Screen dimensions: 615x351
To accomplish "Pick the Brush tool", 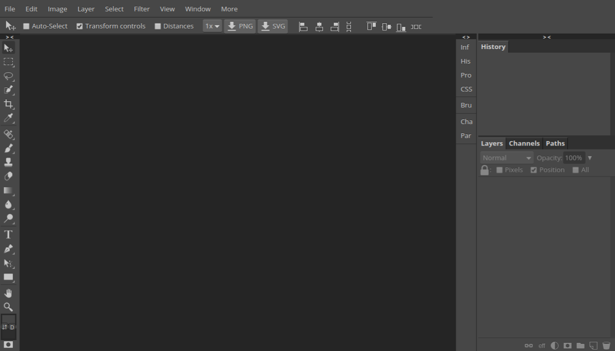I will click(x=8, y=149).
